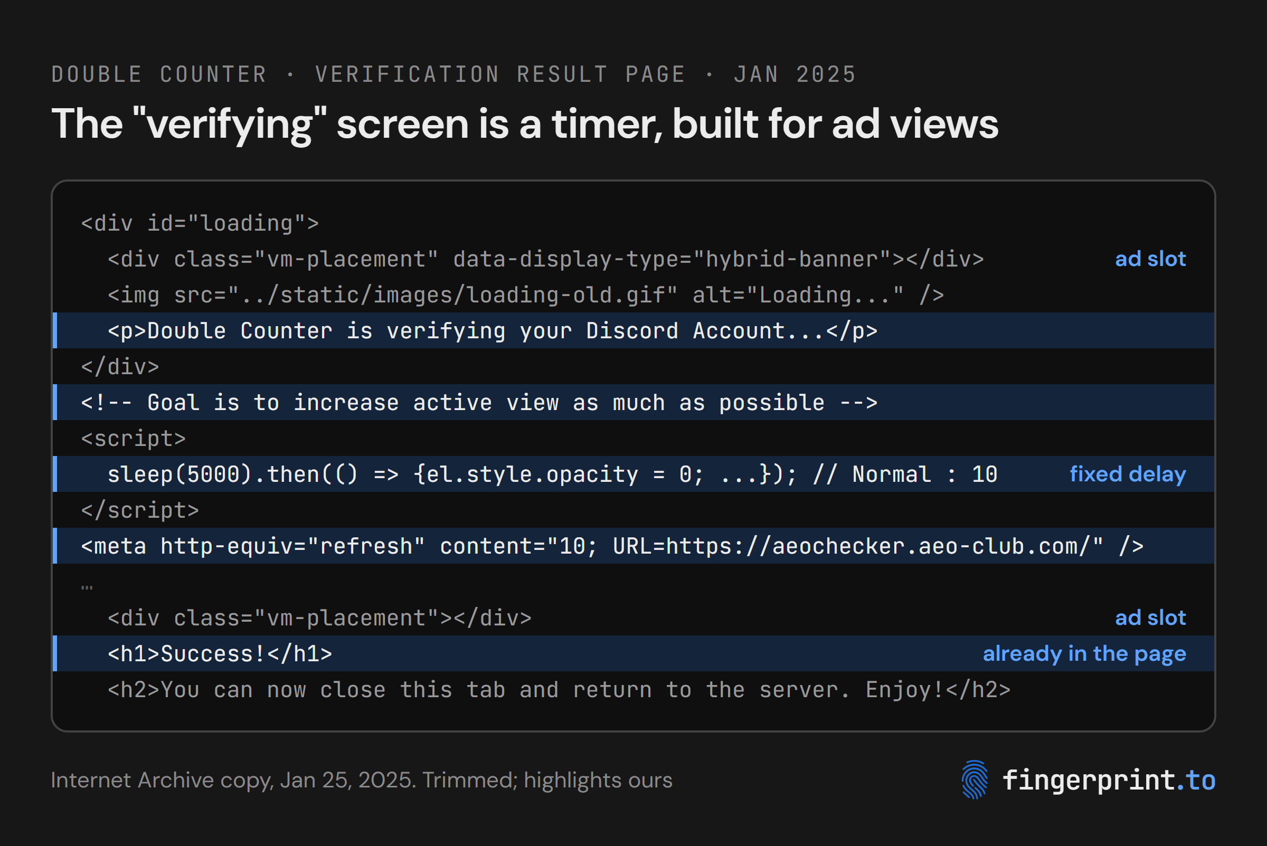
Task: Select the loading-old.gif img line
Action: (x=526, y=294)
